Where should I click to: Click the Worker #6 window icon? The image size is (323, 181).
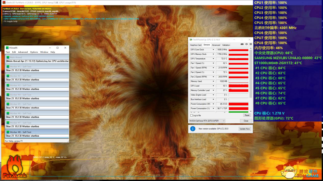coord(8,113)
